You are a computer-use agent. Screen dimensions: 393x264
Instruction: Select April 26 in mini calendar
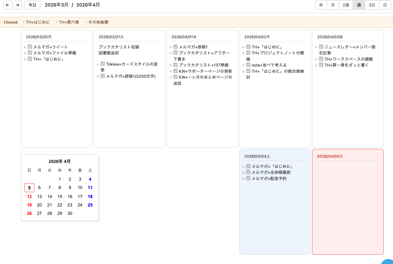click(x=29, y=213)
